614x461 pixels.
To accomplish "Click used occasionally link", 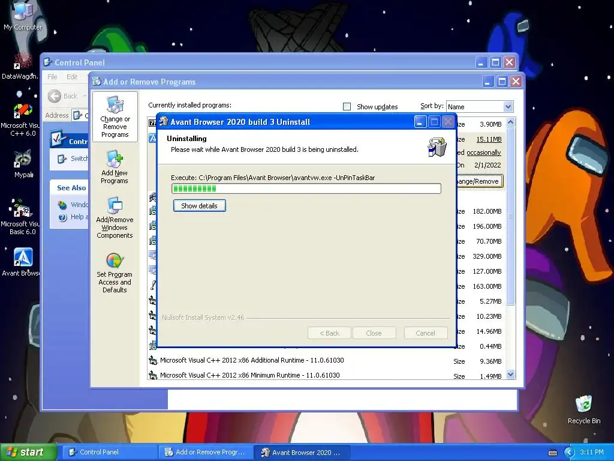I will click(484, 152).
